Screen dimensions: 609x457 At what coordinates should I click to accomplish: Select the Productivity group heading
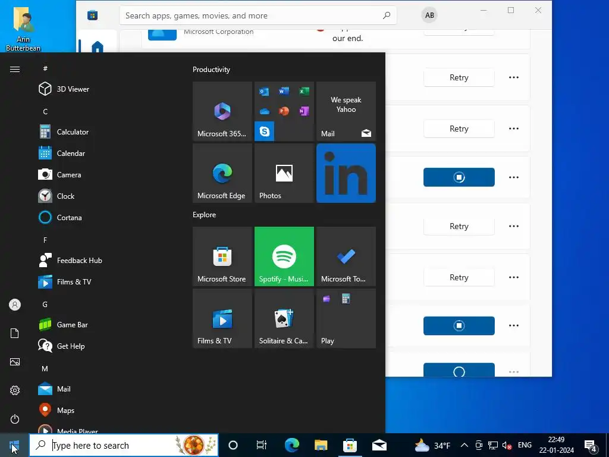(x=211, y=70)
